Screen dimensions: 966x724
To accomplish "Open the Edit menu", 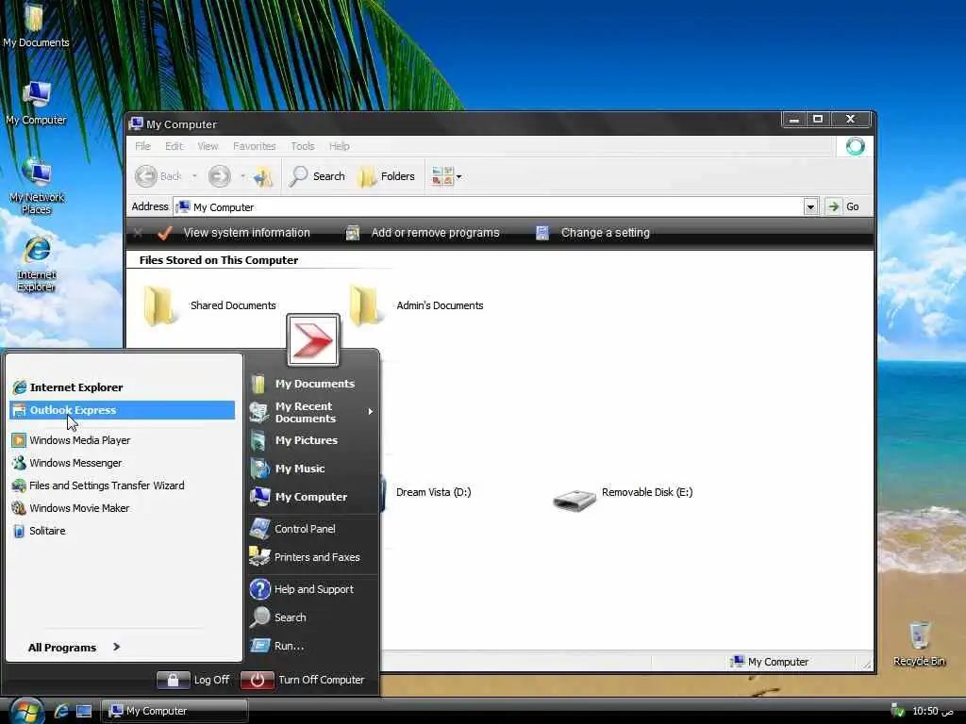I will (174, 146).
